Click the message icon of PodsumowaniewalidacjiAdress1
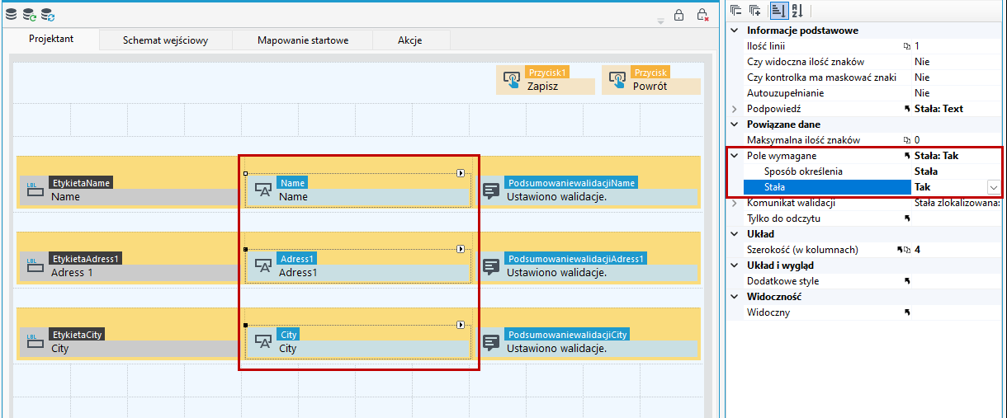Image resolution: width=1007 pixels, height=418 pixels. pyautogui.click(x=491, y=267)
